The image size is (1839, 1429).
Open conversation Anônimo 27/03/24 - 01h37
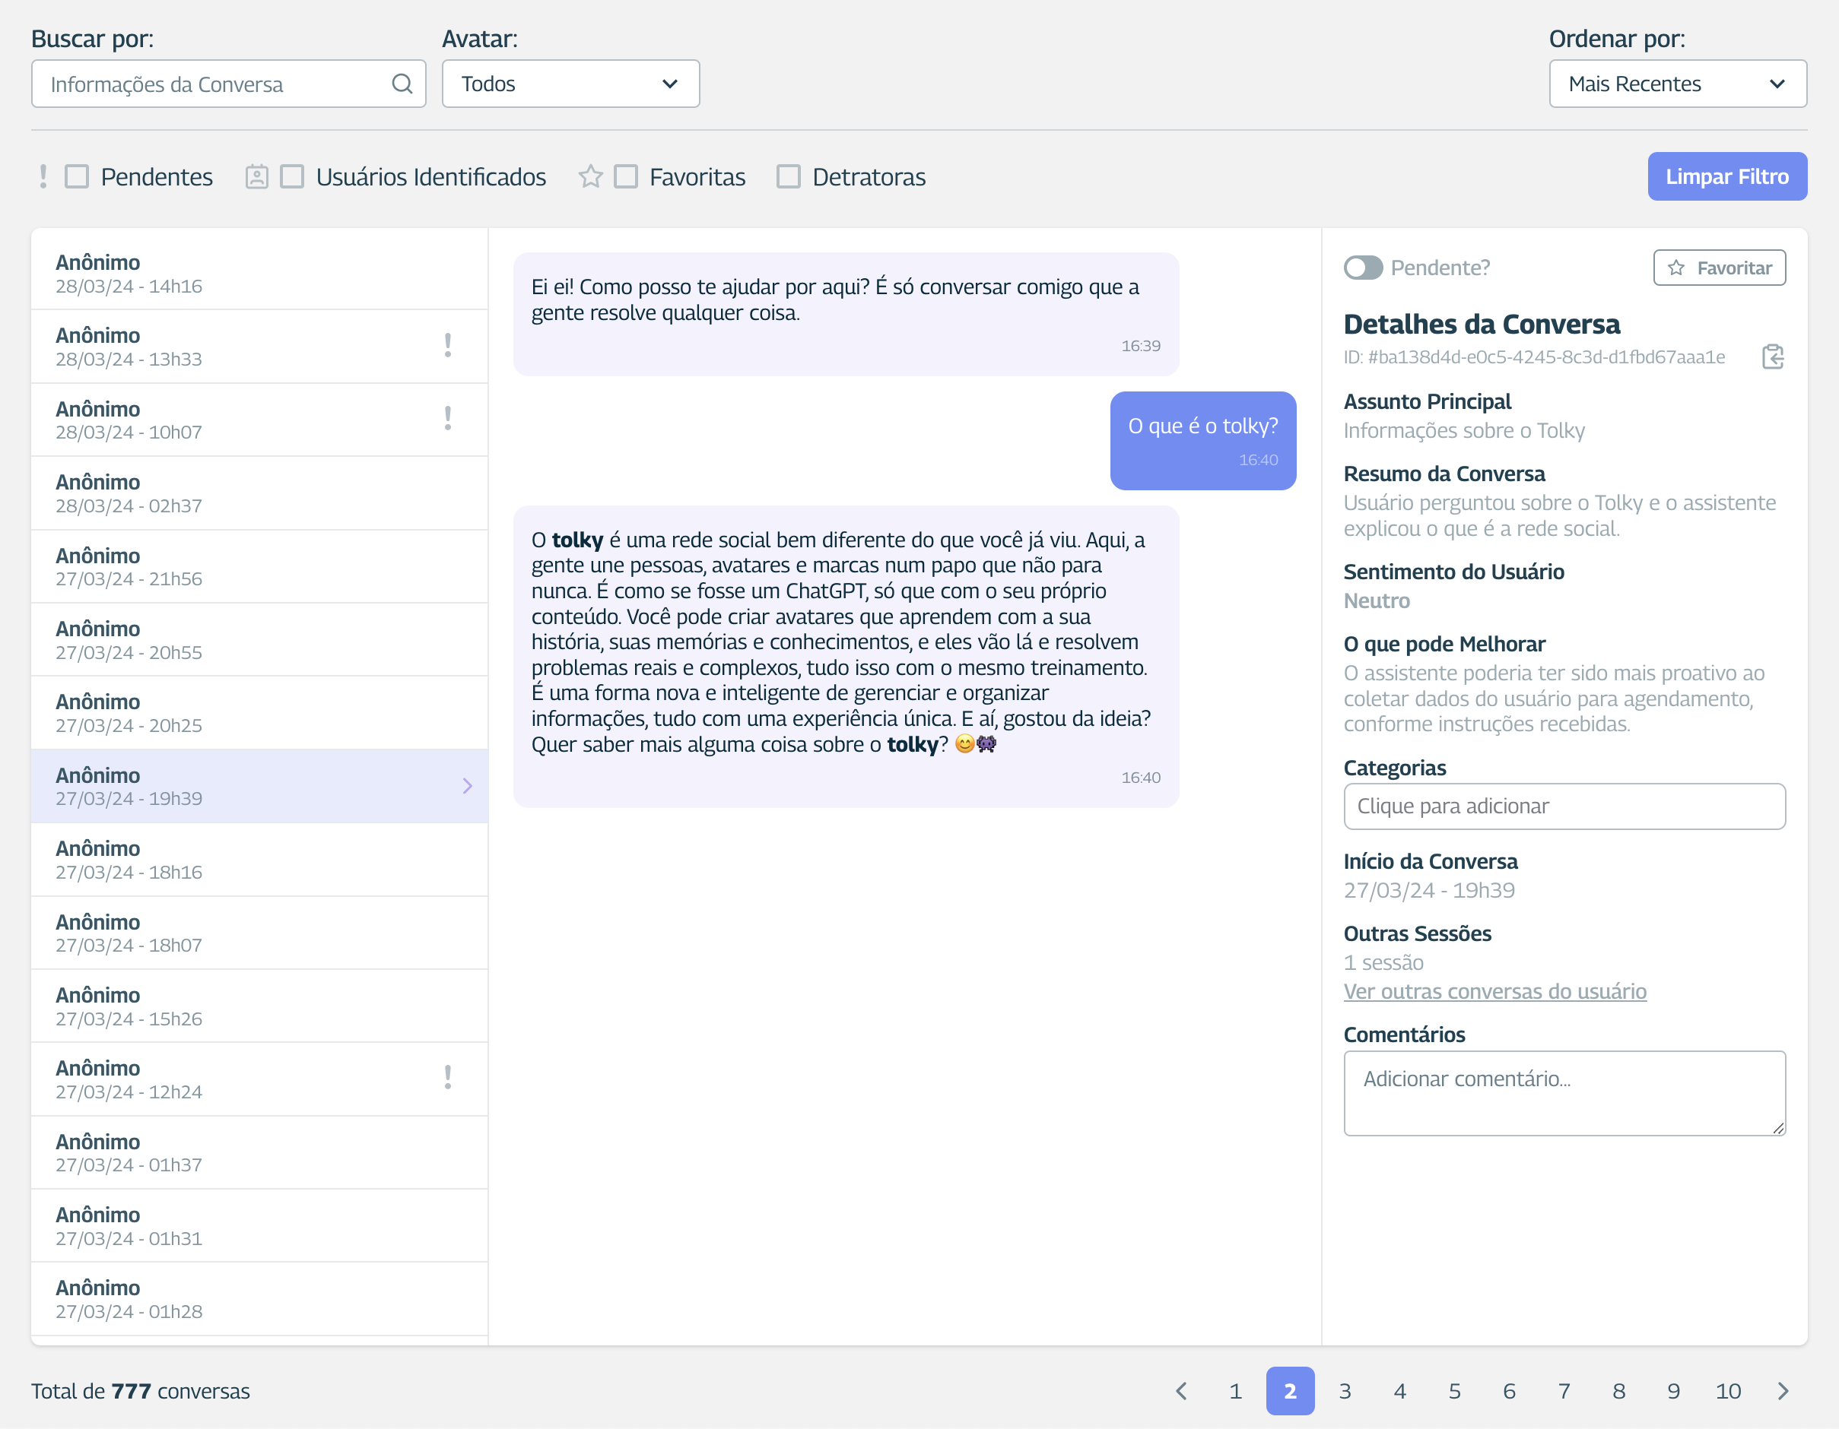259,1152
